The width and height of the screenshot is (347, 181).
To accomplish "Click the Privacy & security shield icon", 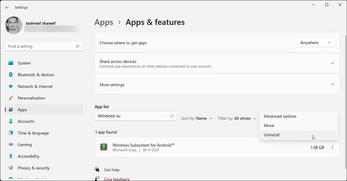I will [11, 168].
